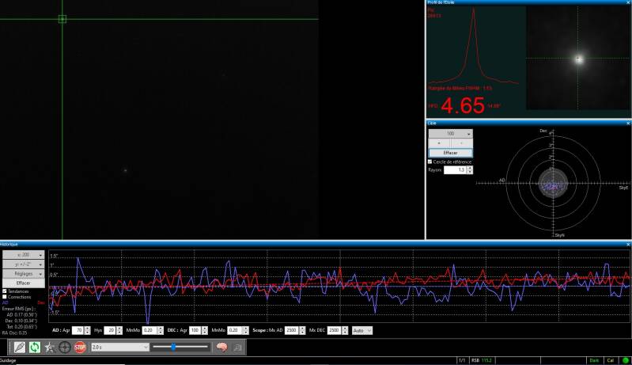This screenshot has height=365, width=632.
Task: Start looping exposures with green arrows icon
Action: tap(35, 347)
